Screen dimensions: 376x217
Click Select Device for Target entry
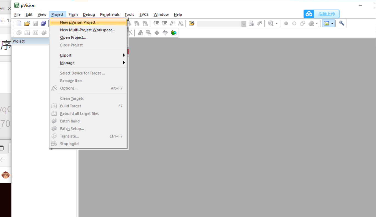[88, 73]
